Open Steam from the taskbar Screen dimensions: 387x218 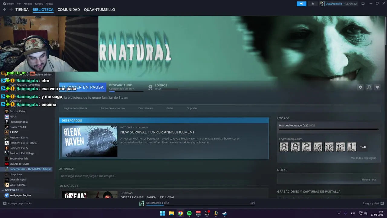coord(225,213)
